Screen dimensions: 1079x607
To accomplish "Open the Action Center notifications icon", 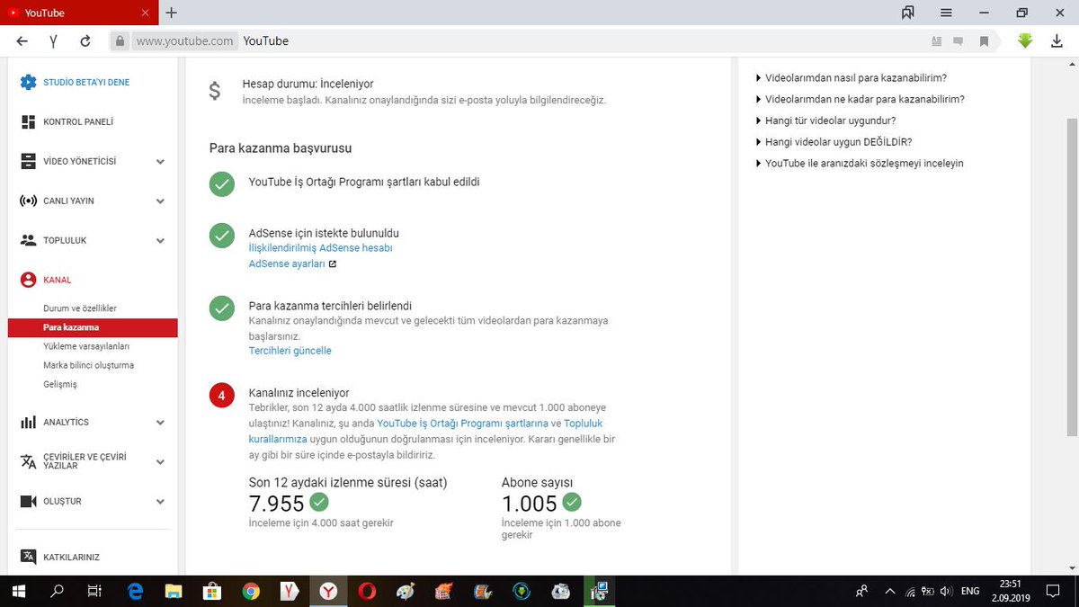I will tap(1053, 591).
